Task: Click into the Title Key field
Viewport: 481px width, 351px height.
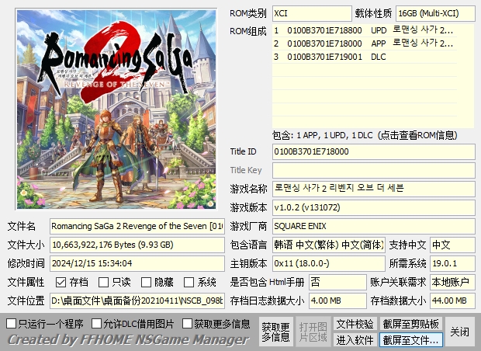Action: point(372,170)
